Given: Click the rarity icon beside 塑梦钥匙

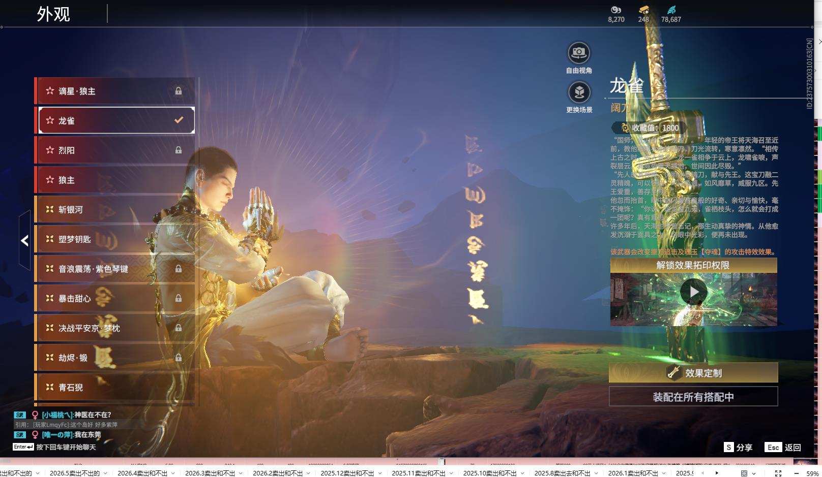Looking at the screenshot, I should point(50,239).
